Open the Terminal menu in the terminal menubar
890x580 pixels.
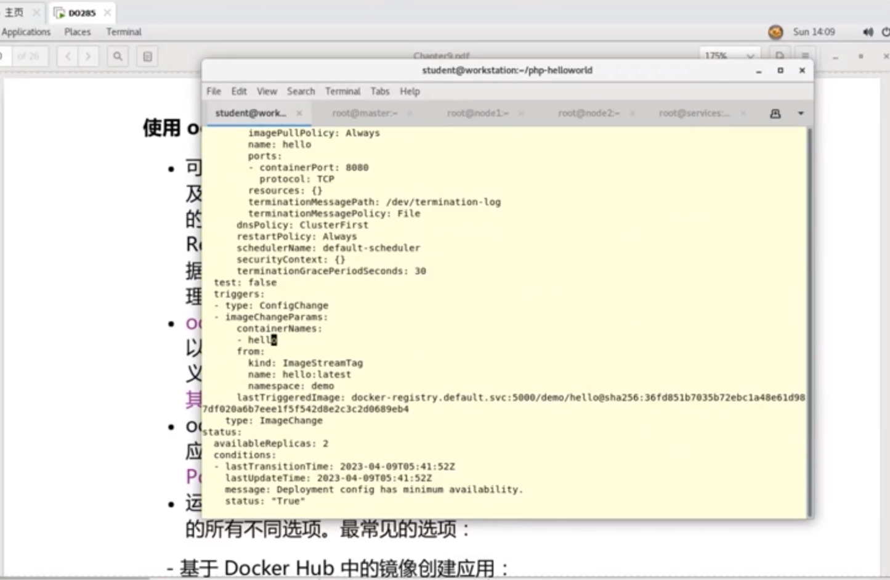(342, 91)
